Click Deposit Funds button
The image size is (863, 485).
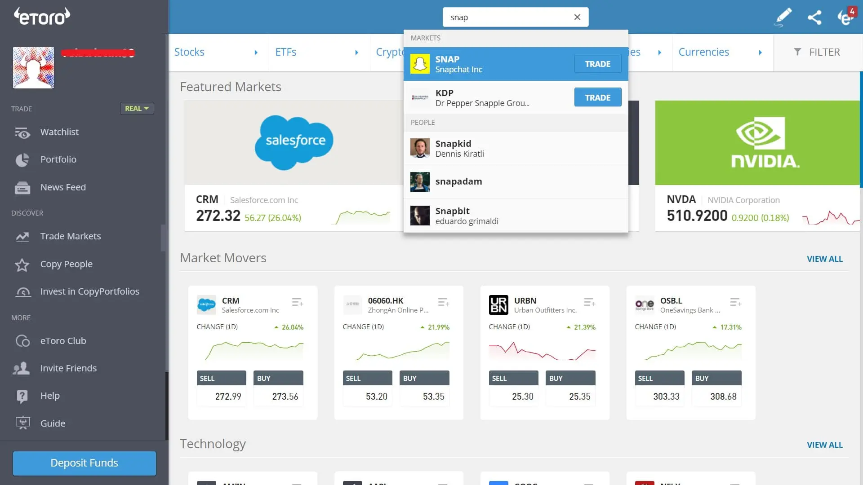click(x=85, y=463)
